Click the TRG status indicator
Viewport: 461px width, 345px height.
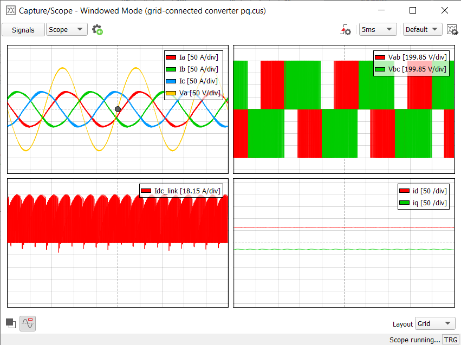[x=450, y=340]
